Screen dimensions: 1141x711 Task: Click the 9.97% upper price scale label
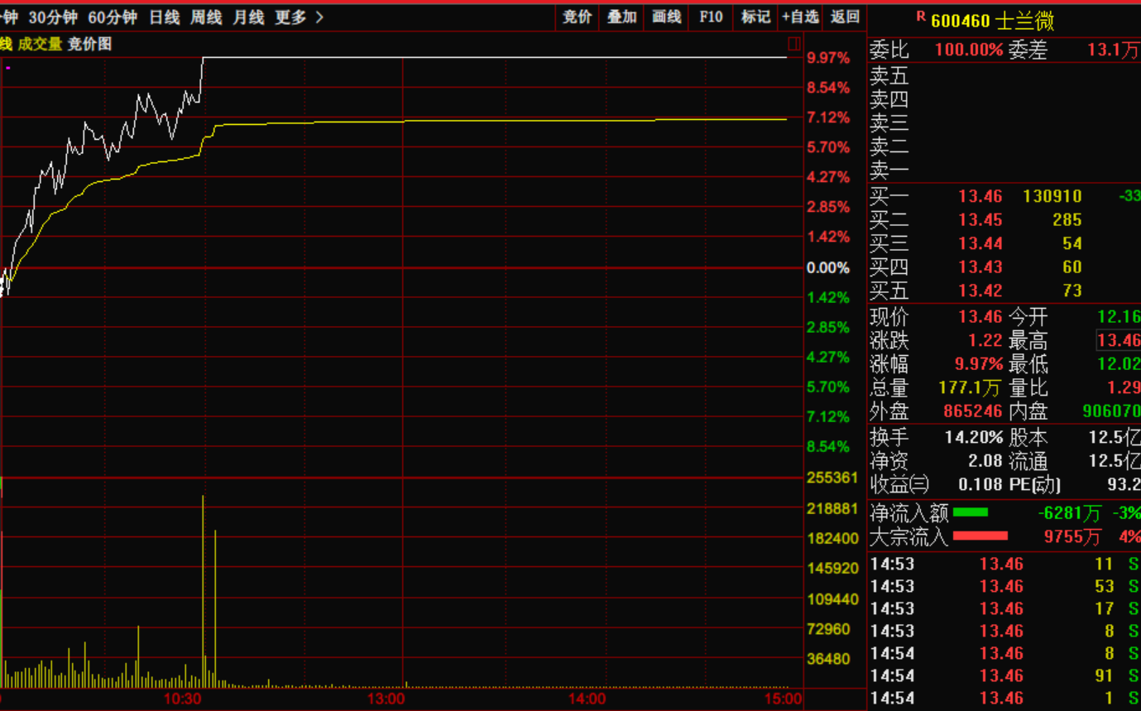click(828, 58)
